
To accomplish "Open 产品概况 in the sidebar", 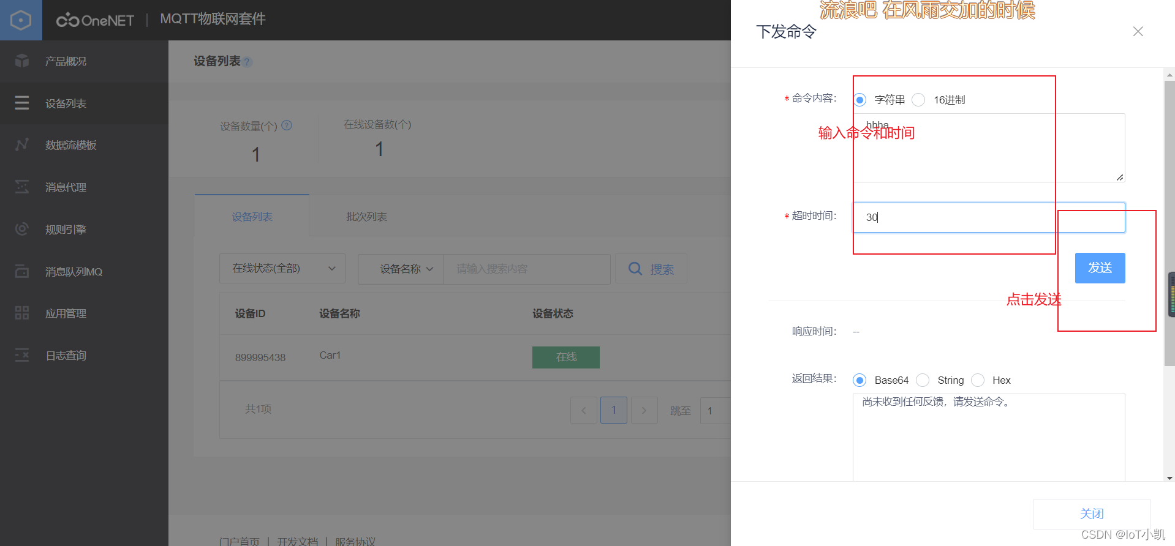I will 84,61.
